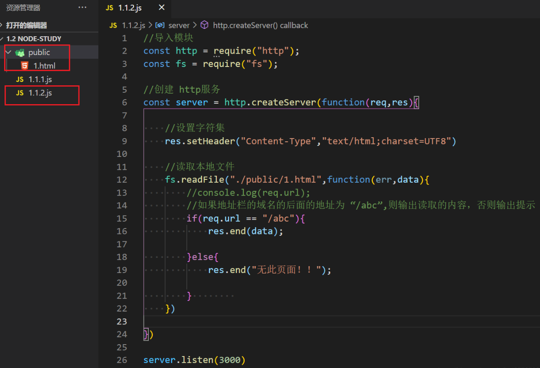540x368 pixels.
Task: Click the variable symbol icon before server breadcrumb
Action: 160,25
